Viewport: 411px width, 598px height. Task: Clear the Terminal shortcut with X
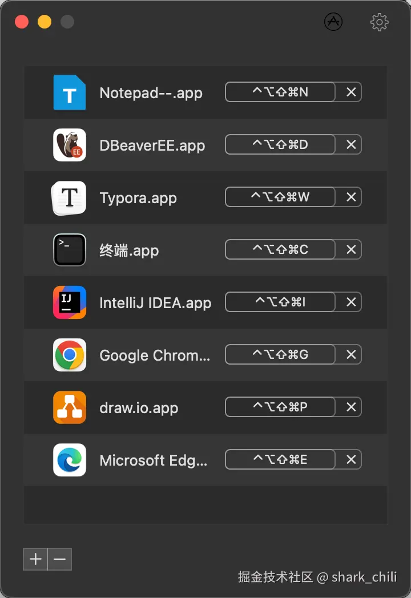coord(351,250)
